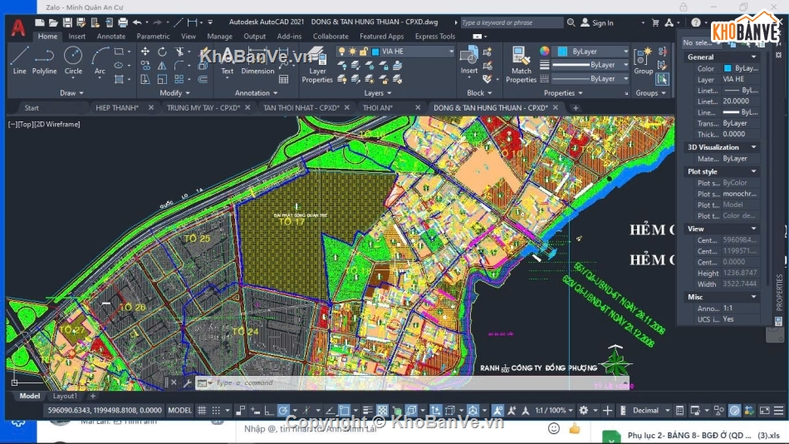Toggle drawing grid display in status bar
Viewport: 789px width, 444px height.
click(x=202, y=411)
